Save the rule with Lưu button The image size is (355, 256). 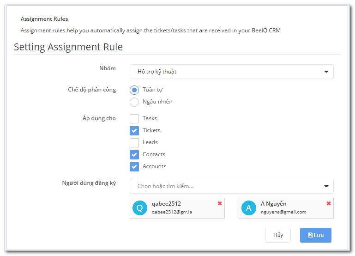click(x=316, y=235)
